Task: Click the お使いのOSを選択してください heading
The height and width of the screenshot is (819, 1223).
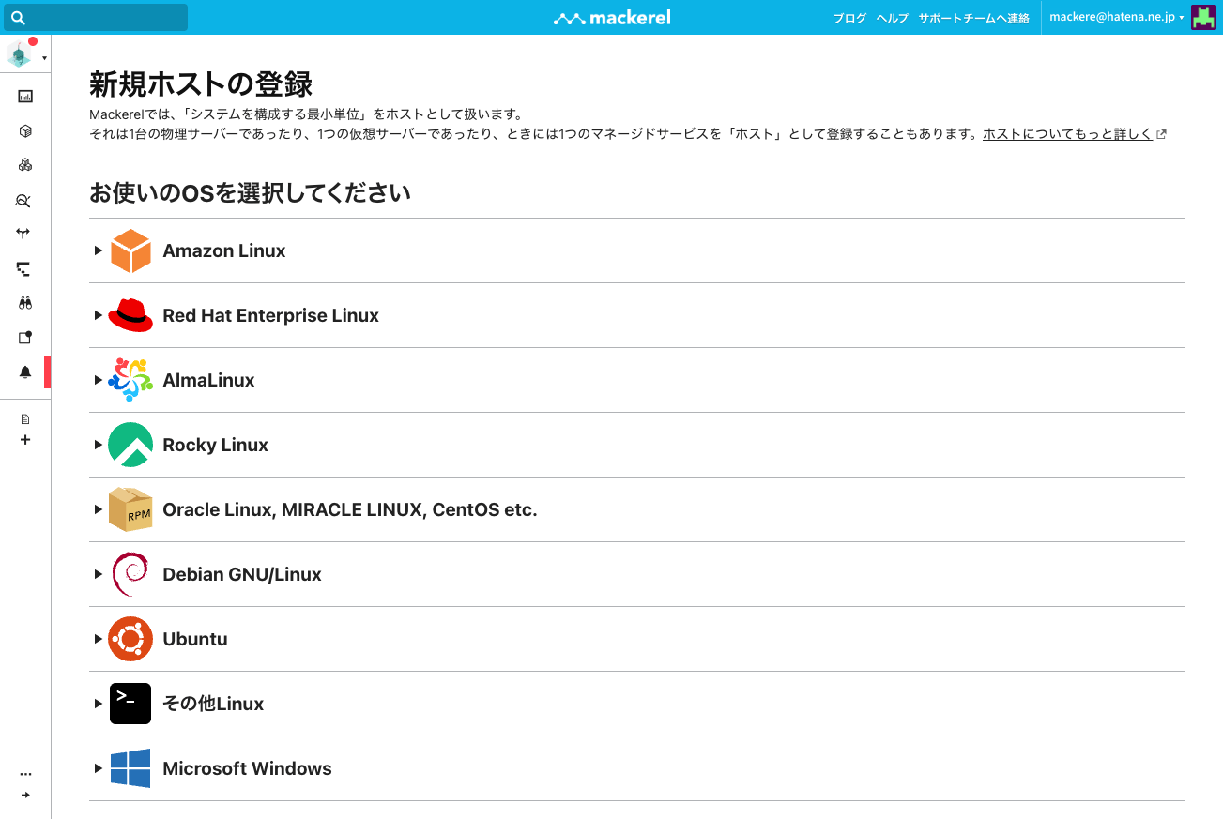Action: click(251, 193)
